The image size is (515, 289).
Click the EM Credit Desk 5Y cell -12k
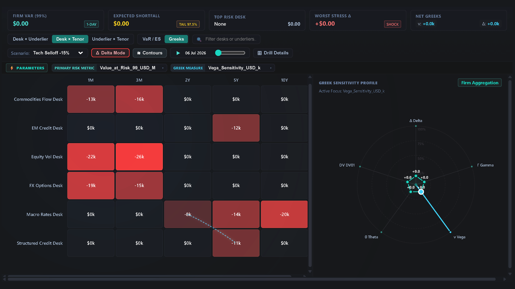(x=236, y=128)
